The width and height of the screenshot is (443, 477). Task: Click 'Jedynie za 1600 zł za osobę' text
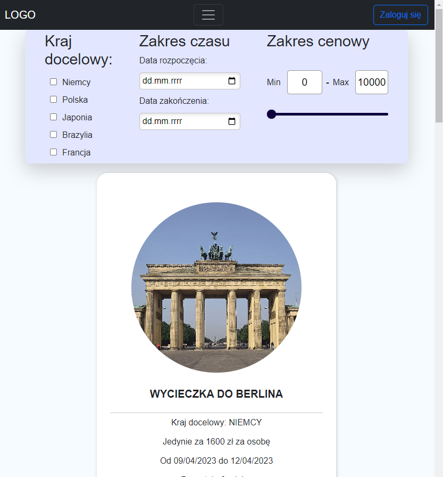pos(216,442)
